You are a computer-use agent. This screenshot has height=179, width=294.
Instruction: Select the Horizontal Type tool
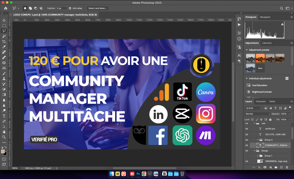(x=4, y=116)
